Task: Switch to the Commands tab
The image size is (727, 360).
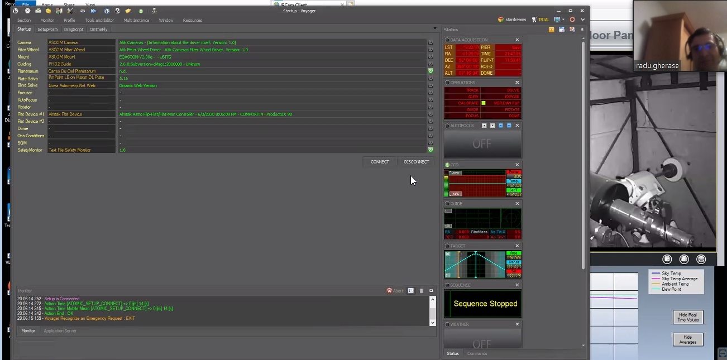Action: click(x=477, y=353)
